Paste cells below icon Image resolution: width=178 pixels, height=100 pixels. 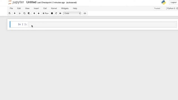pyautogui.click(x=29, y=13)
